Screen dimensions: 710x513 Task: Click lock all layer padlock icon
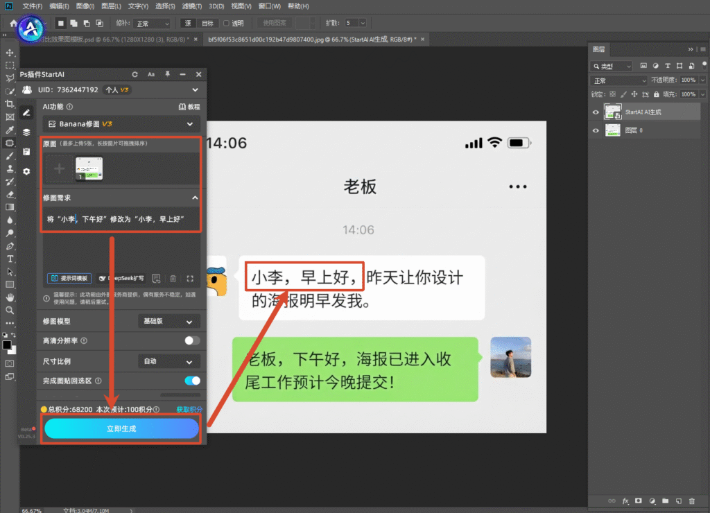[656, 94]
